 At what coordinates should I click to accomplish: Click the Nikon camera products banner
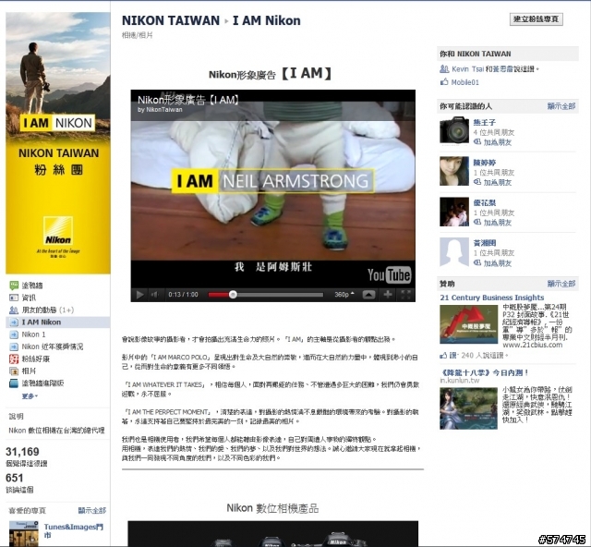(273, 534)
